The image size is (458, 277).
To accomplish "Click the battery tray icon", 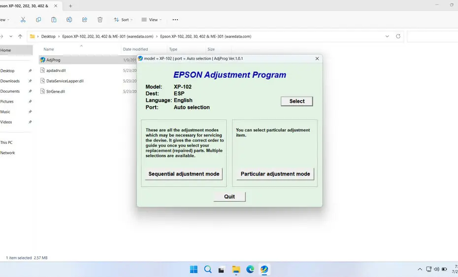I will pos(444,270).
